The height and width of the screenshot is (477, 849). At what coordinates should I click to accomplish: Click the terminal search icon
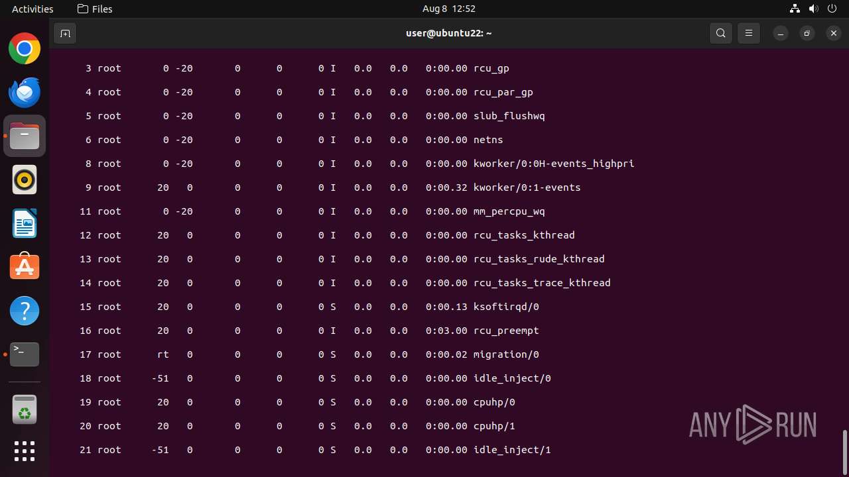(721, 33)
